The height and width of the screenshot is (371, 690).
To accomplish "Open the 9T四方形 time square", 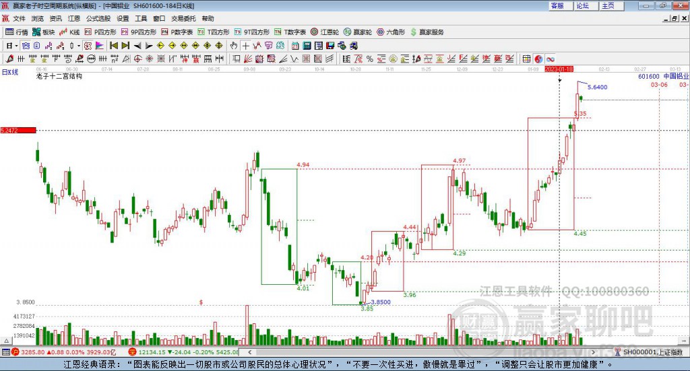I will pyautogui.click(x=252, y=32).
